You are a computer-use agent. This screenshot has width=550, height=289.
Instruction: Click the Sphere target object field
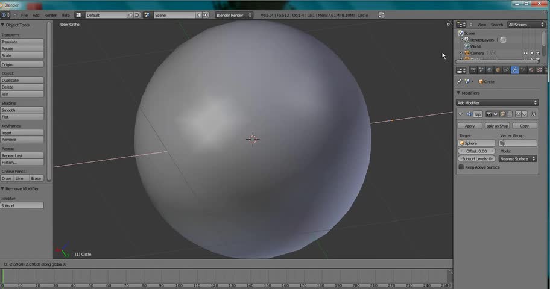click(476, 143)
